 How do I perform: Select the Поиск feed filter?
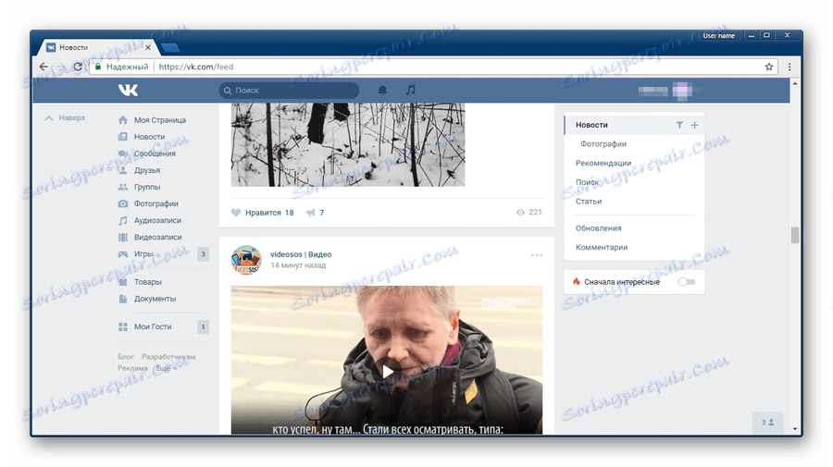(x=587, y=182)
